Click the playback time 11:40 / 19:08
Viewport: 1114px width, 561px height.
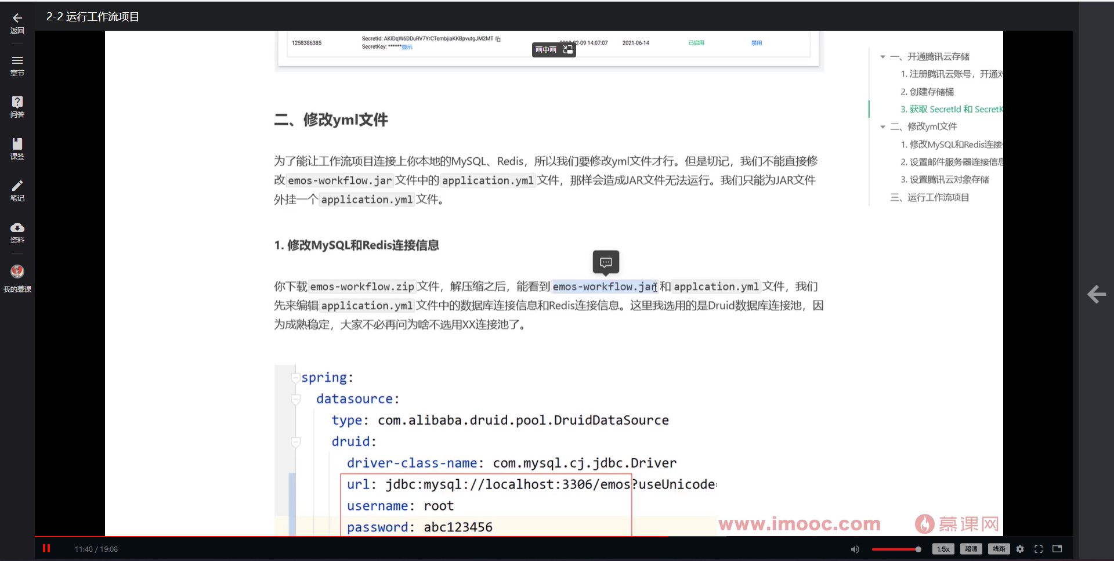point(96,549)
